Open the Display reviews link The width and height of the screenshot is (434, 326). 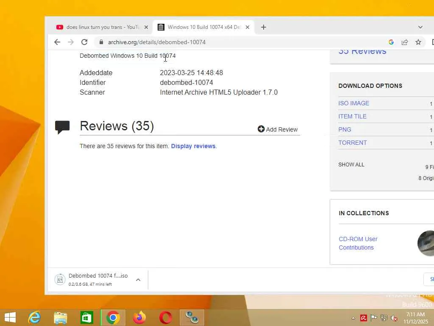[x=193, y=146]
